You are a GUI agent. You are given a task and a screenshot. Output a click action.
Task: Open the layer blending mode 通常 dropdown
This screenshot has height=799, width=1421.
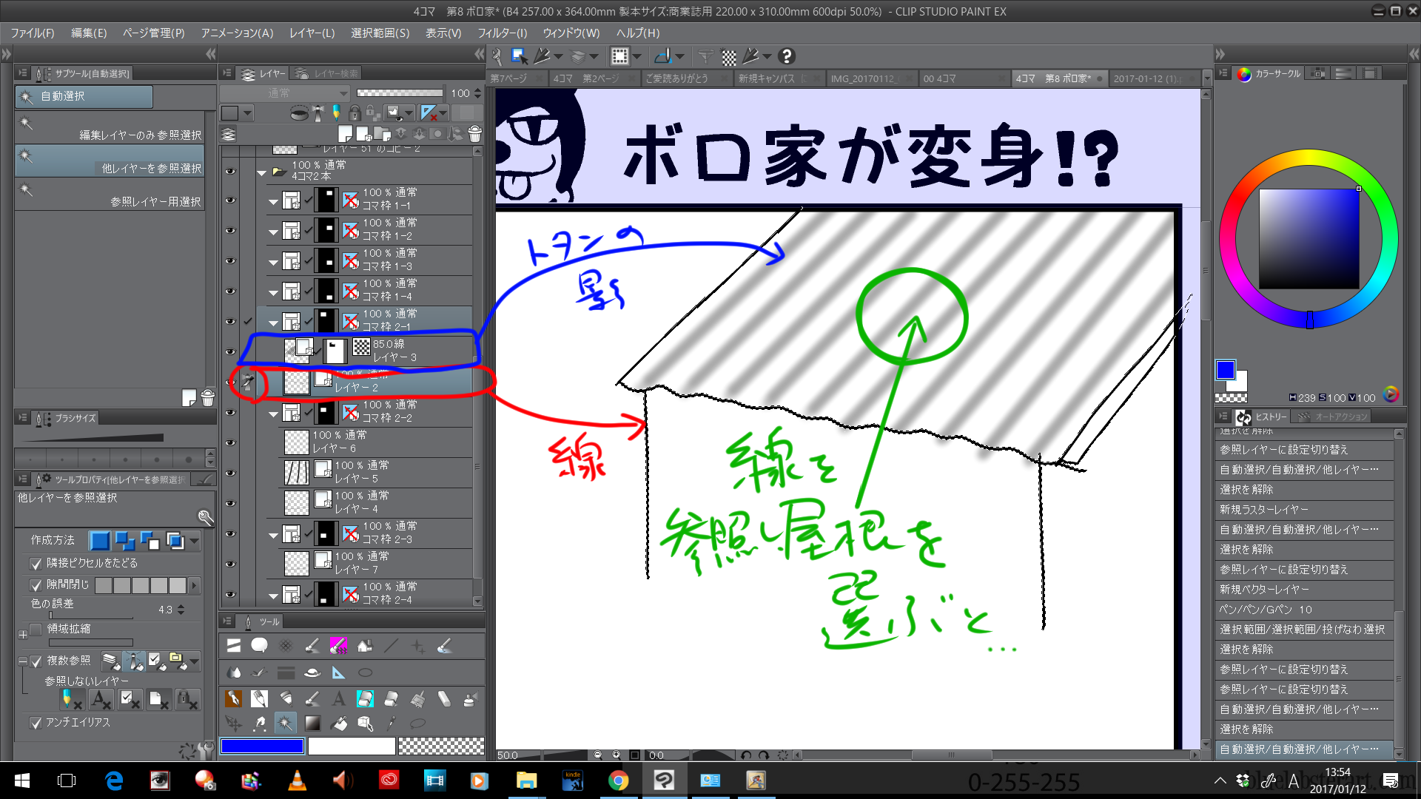tap(285, 93)
